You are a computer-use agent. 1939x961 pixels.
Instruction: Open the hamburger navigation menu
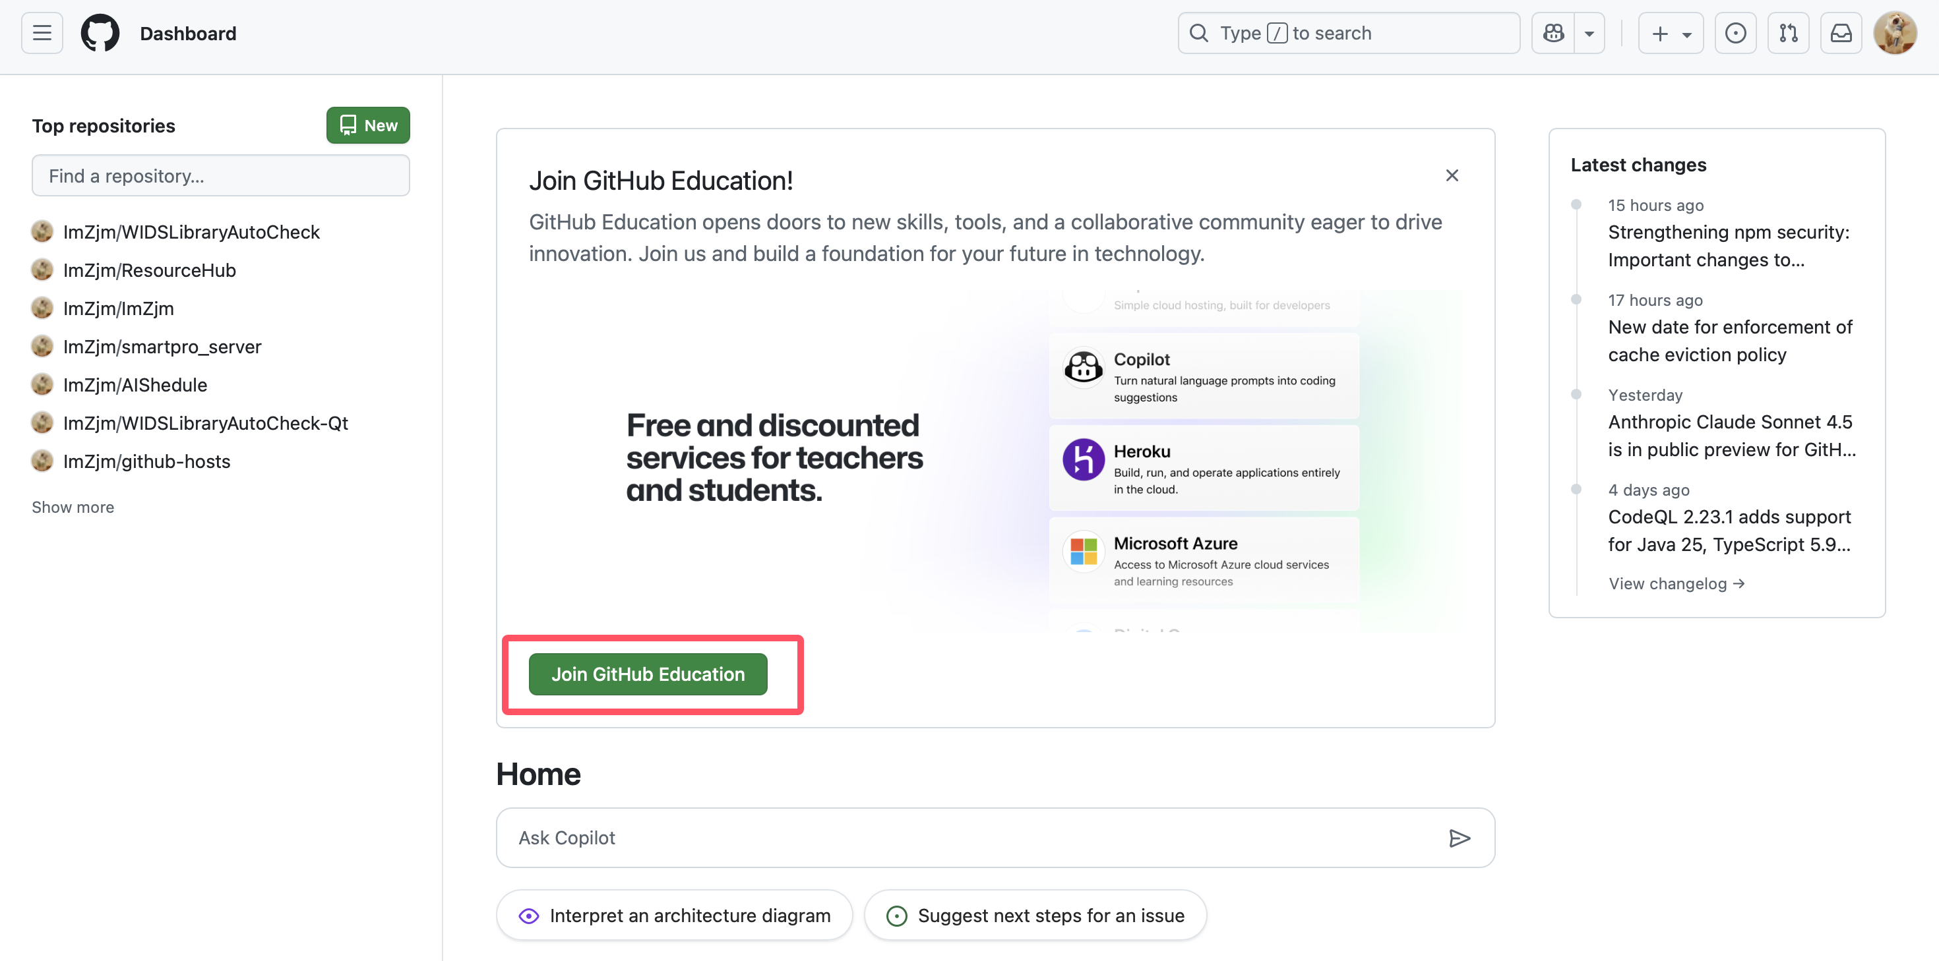click(x=42, y=33)
